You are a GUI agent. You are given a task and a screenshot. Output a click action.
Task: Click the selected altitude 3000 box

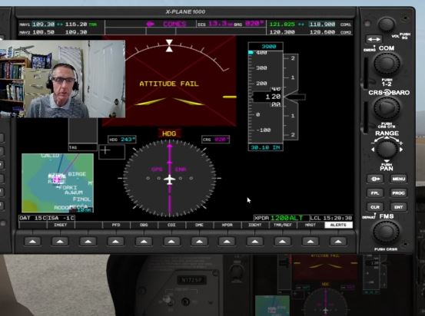[265, 46]
